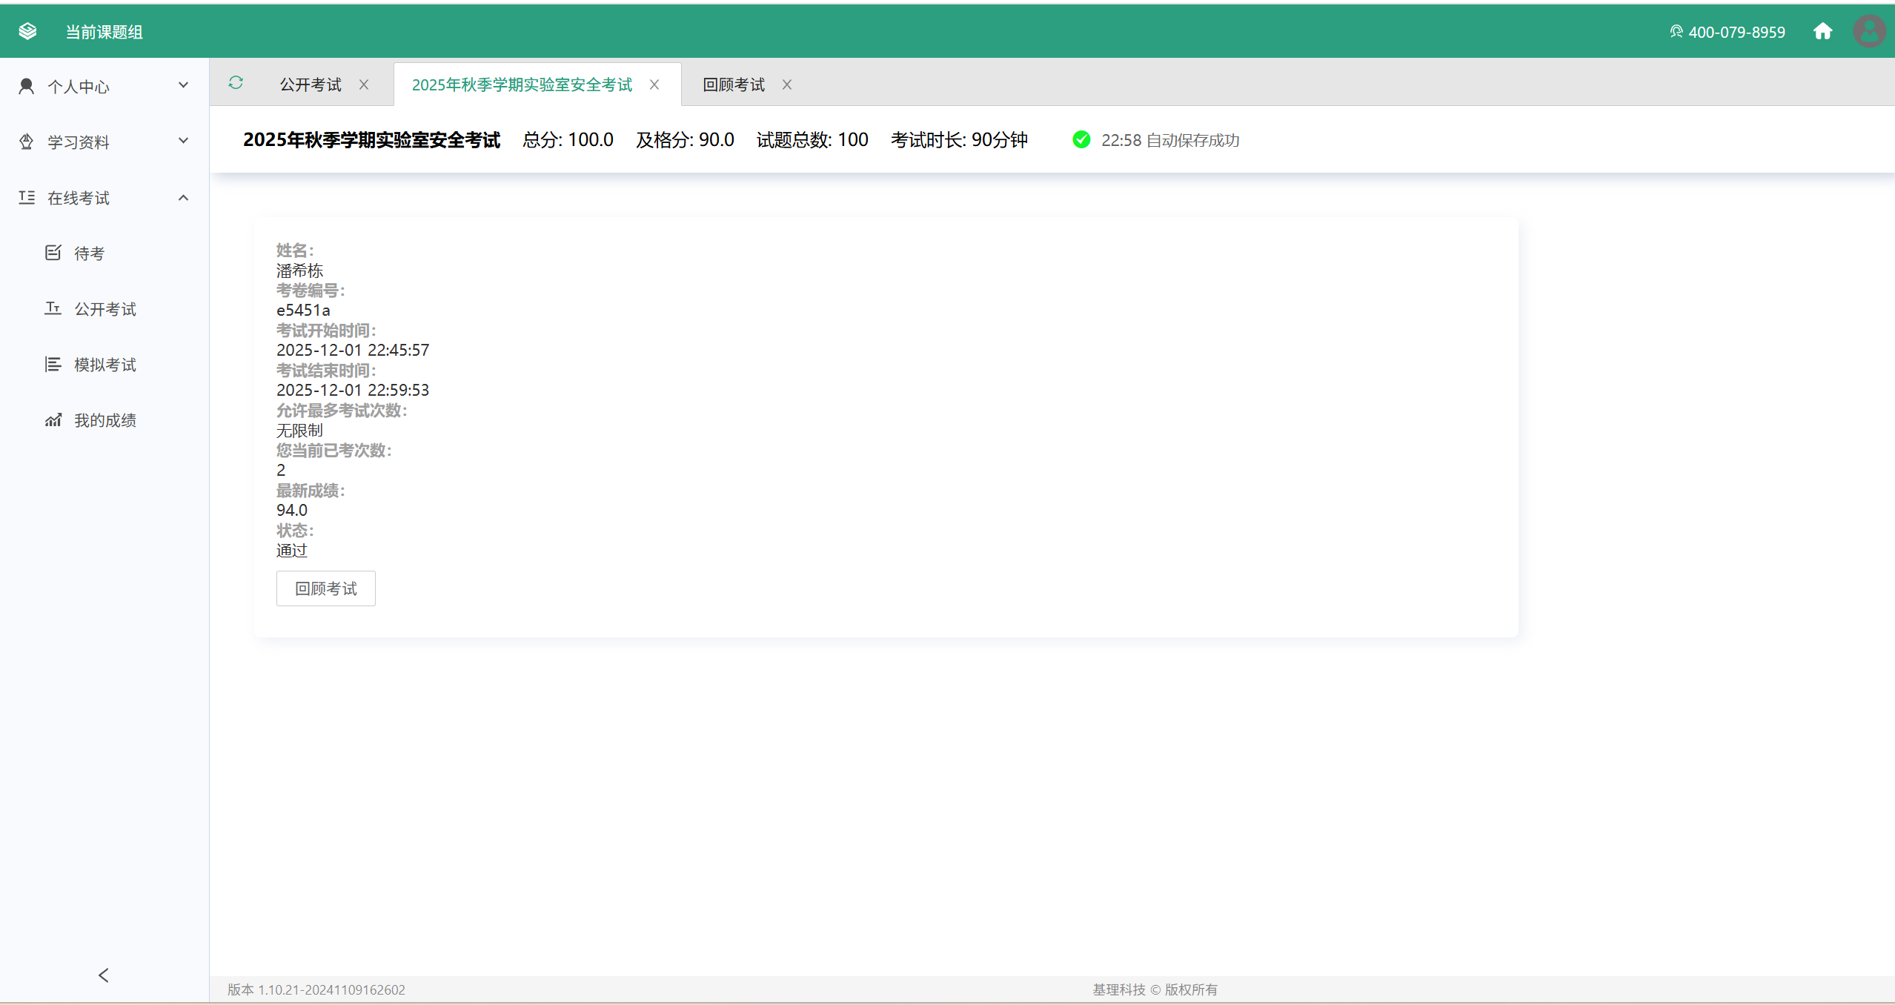Switch to the 回顾考试 tab
Viewport: 1895px width, 1005px height.
coord(734,84)
